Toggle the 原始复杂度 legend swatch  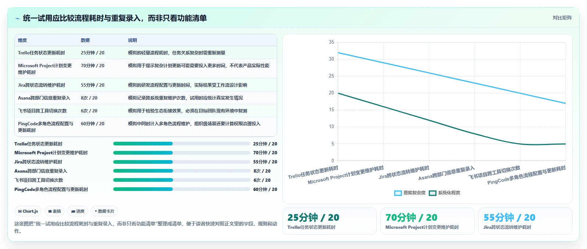398,193
